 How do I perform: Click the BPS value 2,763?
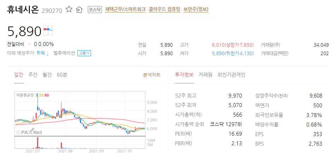coord(316,143)
